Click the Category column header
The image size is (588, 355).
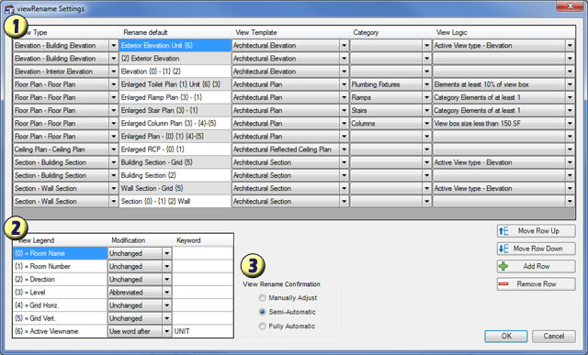[x=391, y=33]
